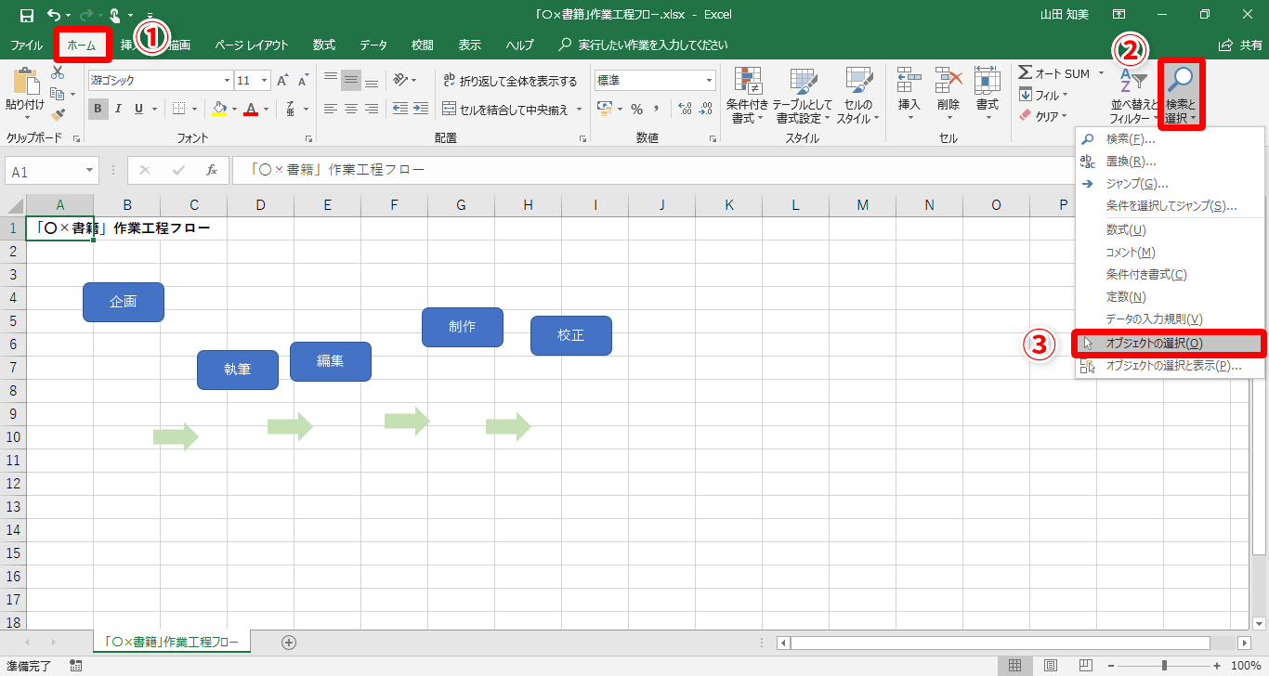Open the ファイル tab
The height and width of the screenshot is (676, 1269).
(26, 45)
